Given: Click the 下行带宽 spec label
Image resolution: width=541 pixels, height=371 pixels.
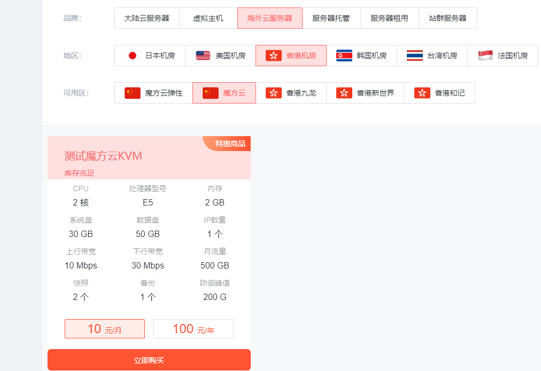Looking at the screenshot, I should pyautogui.click(x=148, y=251).
